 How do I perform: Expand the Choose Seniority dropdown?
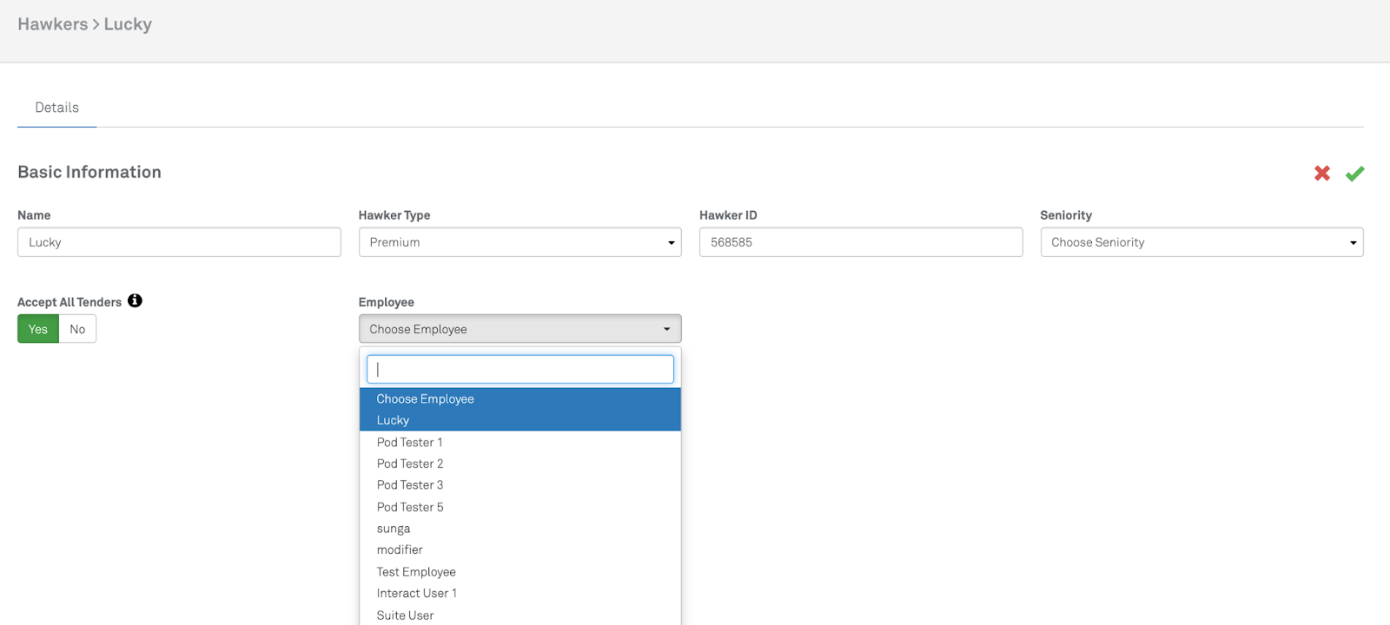pyautogui.click(x=1201, y=242)
